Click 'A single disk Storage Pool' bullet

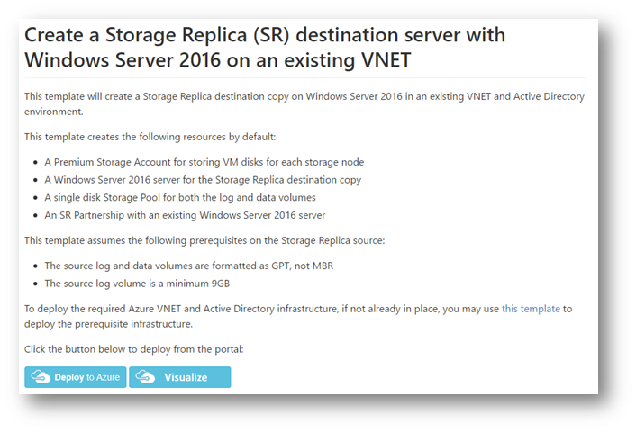pos(180,197)
